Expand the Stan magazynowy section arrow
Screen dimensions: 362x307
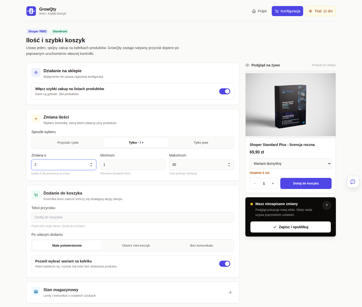point(230,292)
